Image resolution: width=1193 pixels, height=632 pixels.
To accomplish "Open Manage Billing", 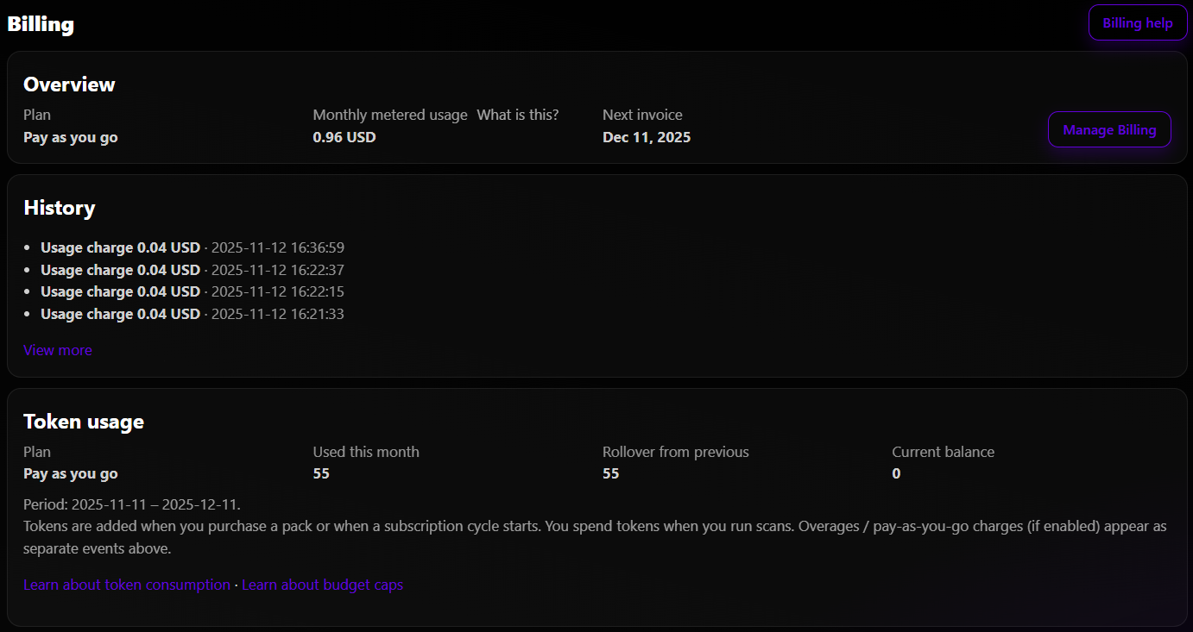I will (x=1109, y=129).
